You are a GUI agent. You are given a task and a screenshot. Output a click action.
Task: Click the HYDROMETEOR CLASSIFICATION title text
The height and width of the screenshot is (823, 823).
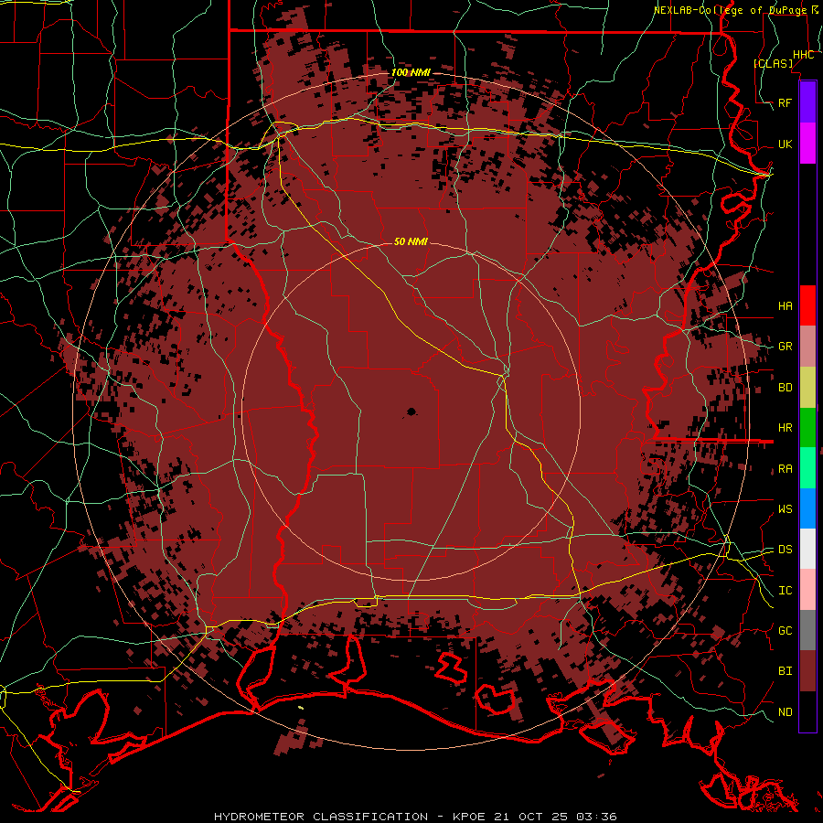pyautogui.click(x=321, y=817)
